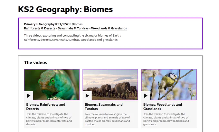Click title 'Biomes: Savannahs and Tundras'

coord(104,107)
